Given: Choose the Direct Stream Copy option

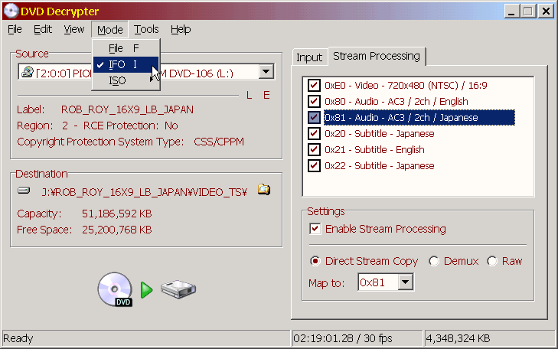Looking at the screenshot, I should coord(315,262).
